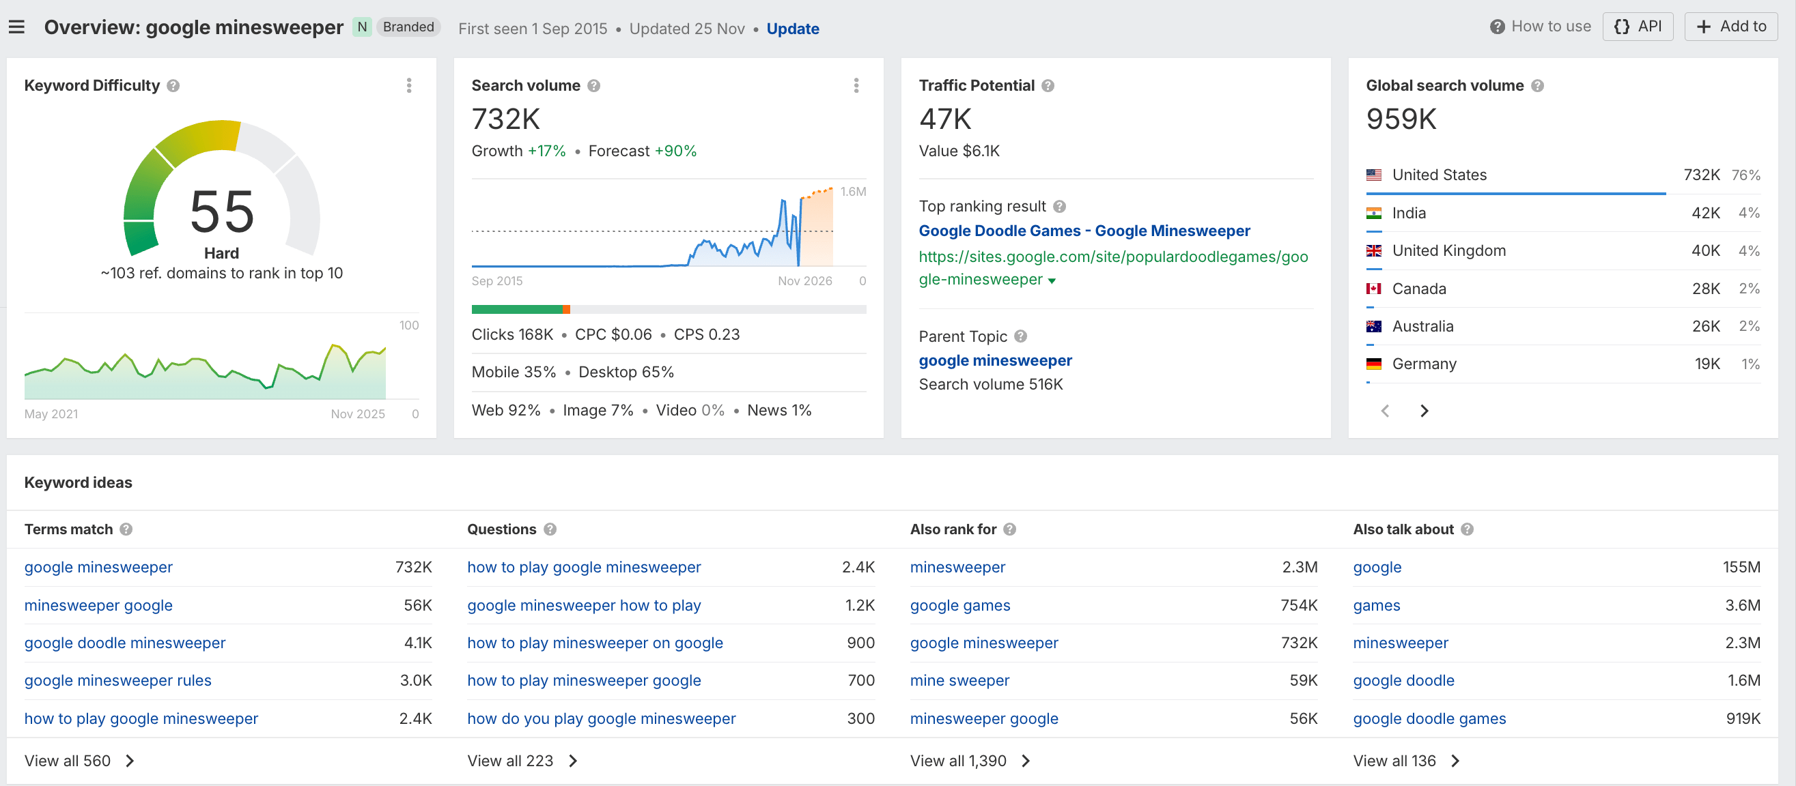Screen dimensions: 1796x786
Task: View all 1,390 also rank for keywords
Action: tap(970, 761)
